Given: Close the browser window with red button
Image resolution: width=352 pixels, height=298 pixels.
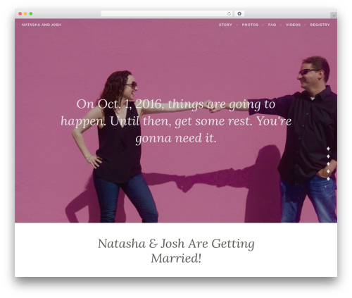Looking at the screenshot, I should pos(20,14).
